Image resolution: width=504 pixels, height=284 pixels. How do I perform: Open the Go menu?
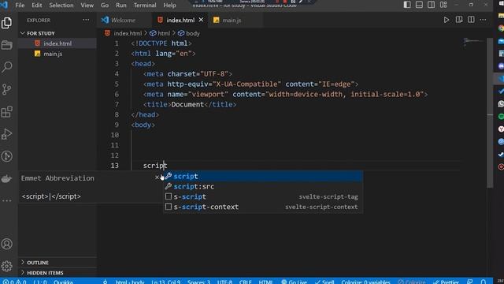point(105,6)
